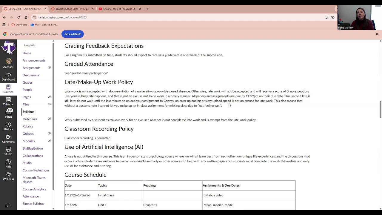382x215 pixels.
Task: Open Simple Syllabus link
Action: tap(33, 204)
